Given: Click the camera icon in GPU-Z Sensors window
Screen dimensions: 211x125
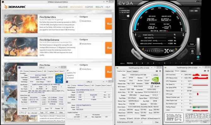Looking at the screenshot, I should click(205, 71).
